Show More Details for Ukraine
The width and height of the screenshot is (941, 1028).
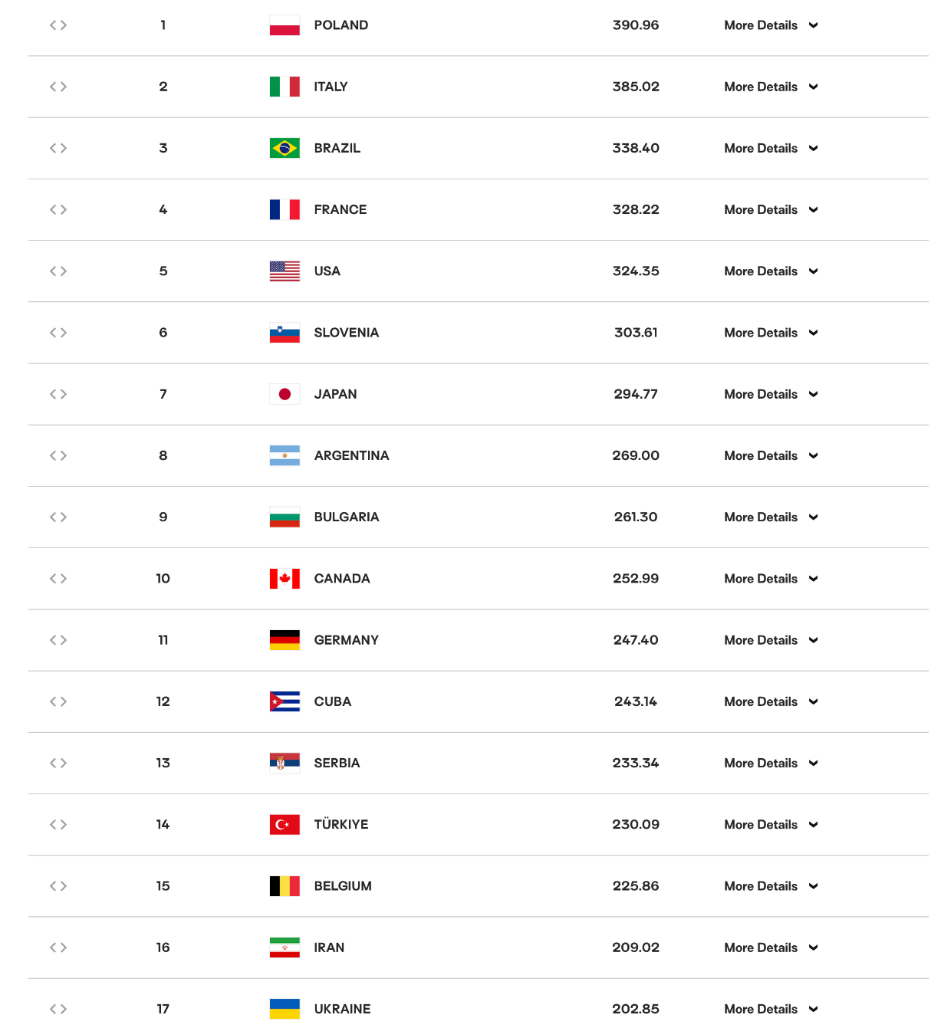click(771, 1009)
